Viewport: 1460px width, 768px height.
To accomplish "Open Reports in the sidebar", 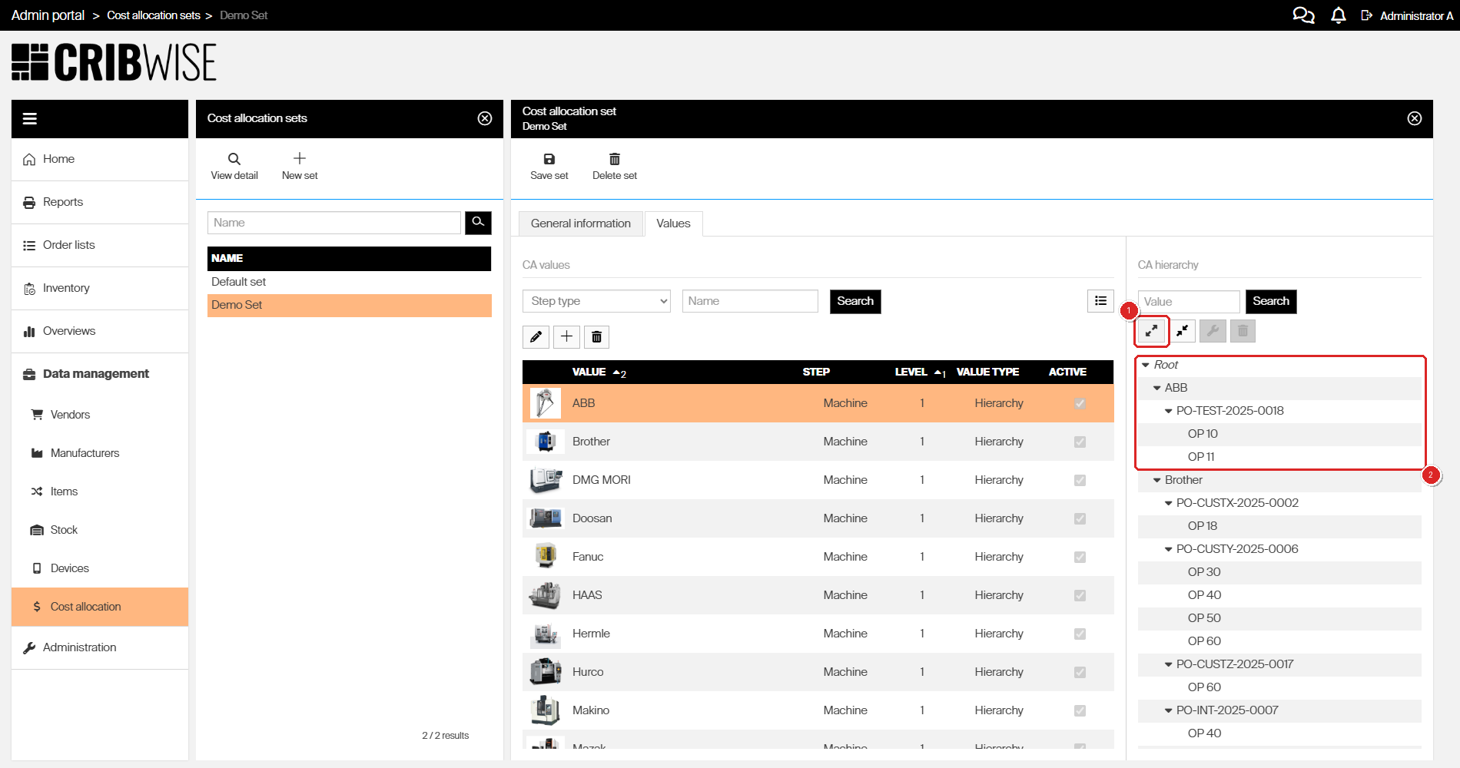I will [x=100, y=202].
